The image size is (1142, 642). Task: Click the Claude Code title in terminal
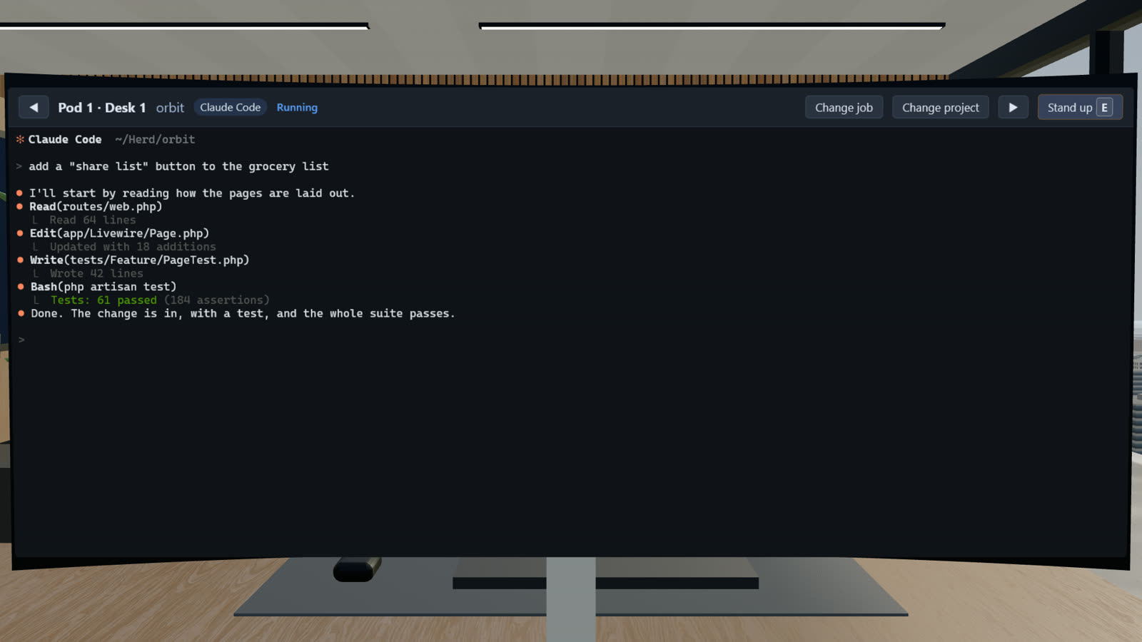pos(65,140)
